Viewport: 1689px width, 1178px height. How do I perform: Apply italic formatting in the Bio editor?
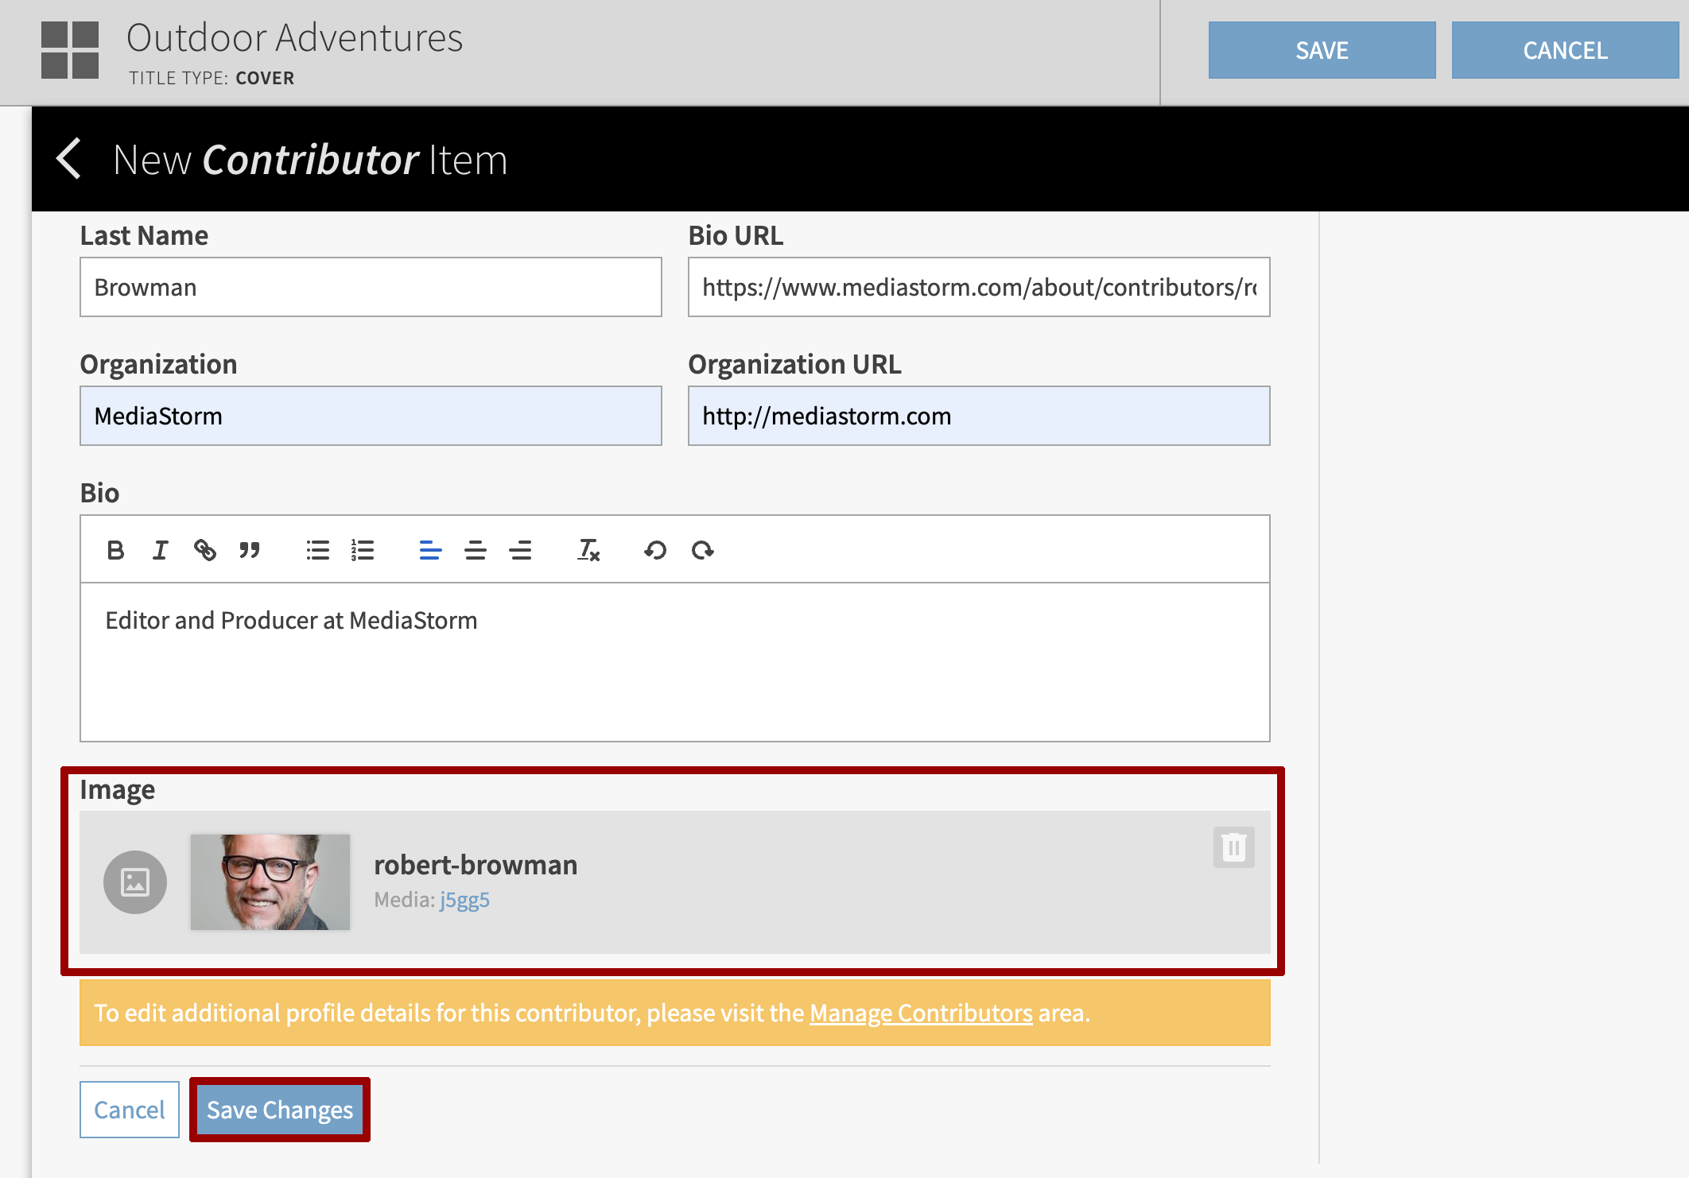160,549
